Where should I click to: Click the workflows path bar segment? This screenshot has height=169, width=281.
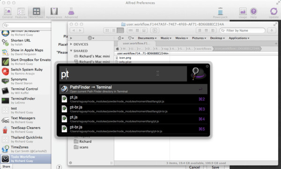point(204,49)
